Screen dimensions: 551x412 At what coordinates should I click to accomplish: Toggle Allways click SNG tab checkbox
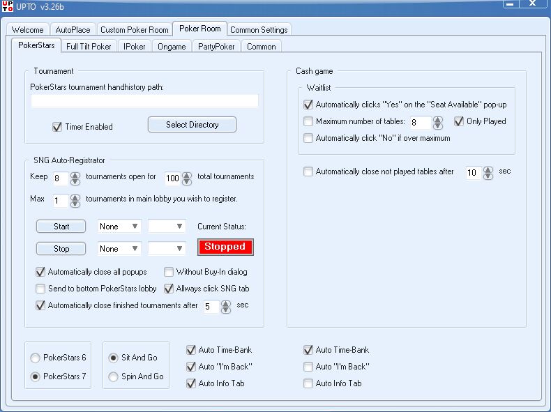coord(169,289)
